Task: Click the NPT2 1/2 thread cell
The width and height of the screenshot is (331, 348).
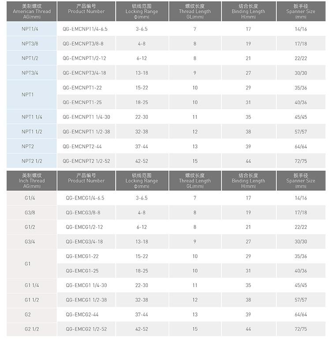Action: point(32,161)
